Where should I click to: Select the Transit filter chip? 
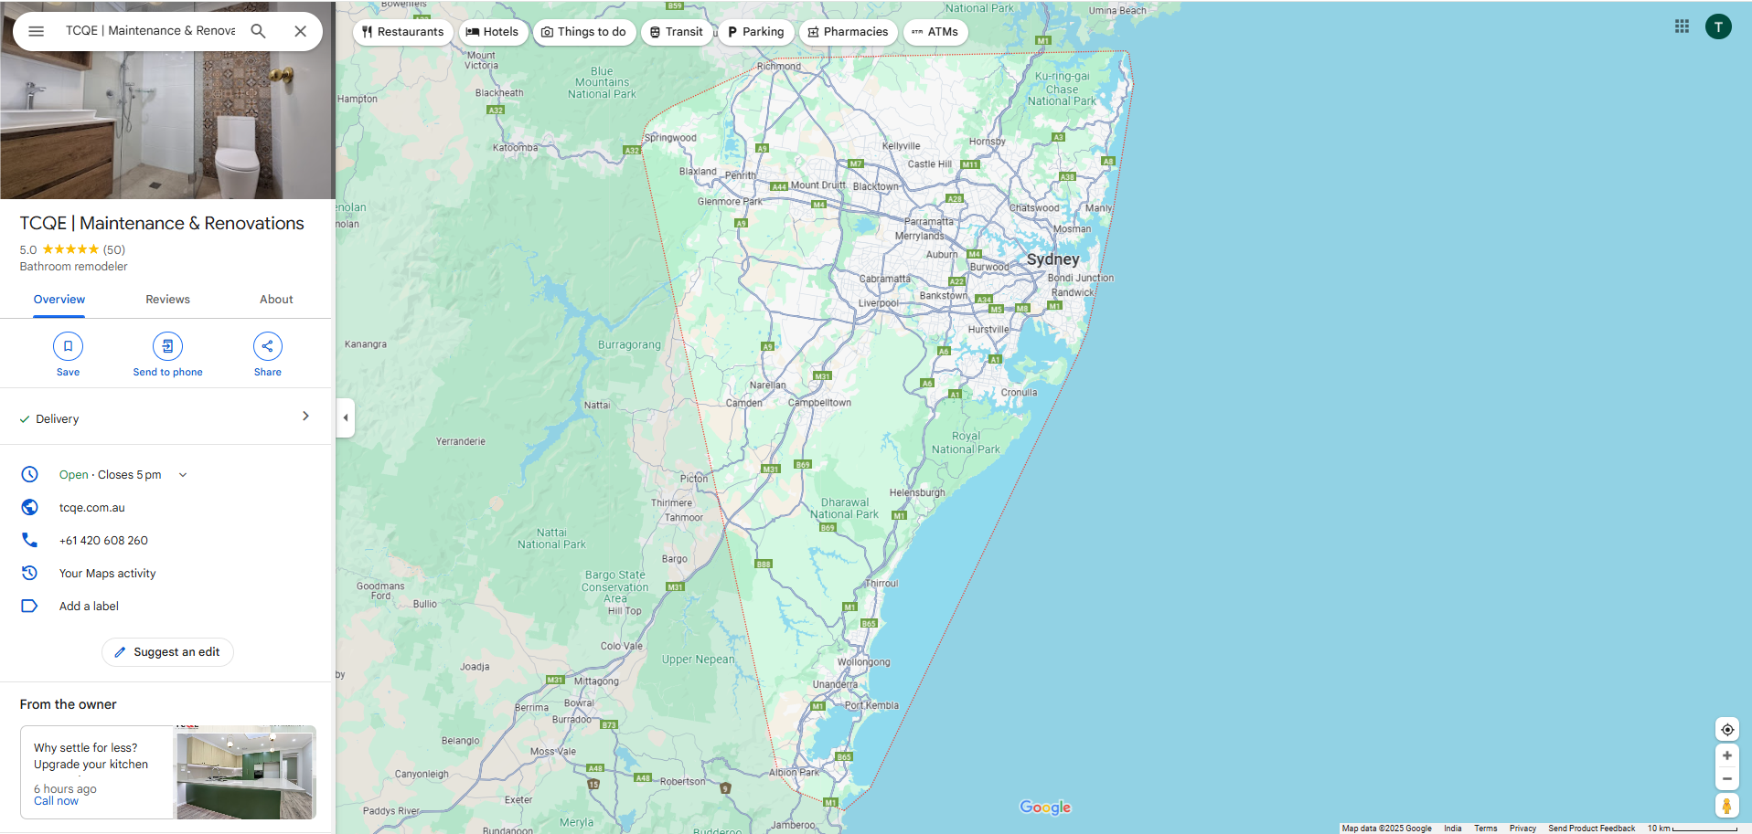(677, 32)
